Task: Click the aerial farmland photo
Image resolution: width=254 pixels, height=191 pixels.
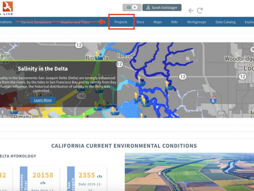Action: pyautogui.click(x=189, y=172)
